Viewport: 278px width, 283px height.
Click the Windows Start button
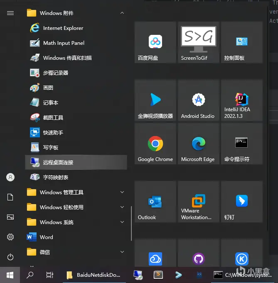coord(10,275)
